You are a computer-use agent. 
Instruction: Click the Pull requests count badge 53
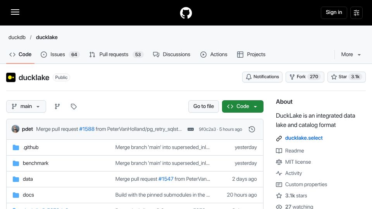pyautogui.click(x=138, y=55)
